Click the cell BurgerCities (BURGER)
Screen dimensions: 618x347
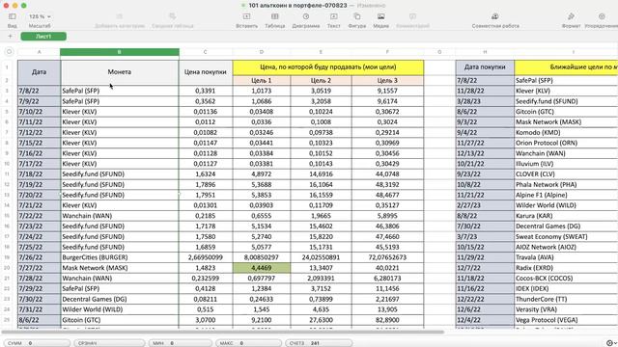[x=120, y=257]
